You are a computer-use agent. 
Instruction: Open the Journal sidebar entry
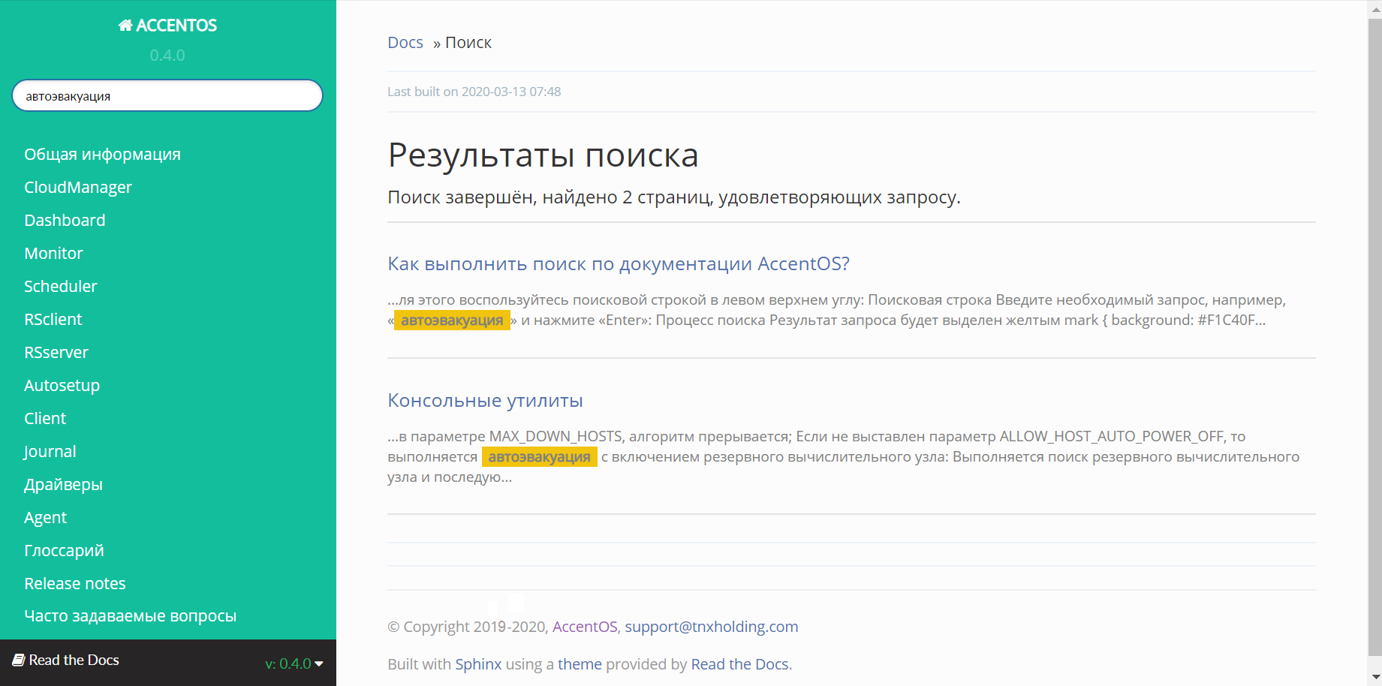click(x=50, y=451)
